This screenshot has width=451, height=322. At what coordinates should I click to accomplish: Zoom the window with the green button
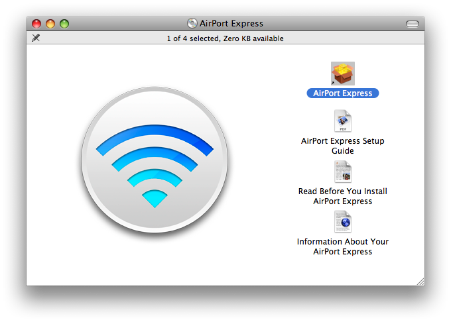click(64, 24)
